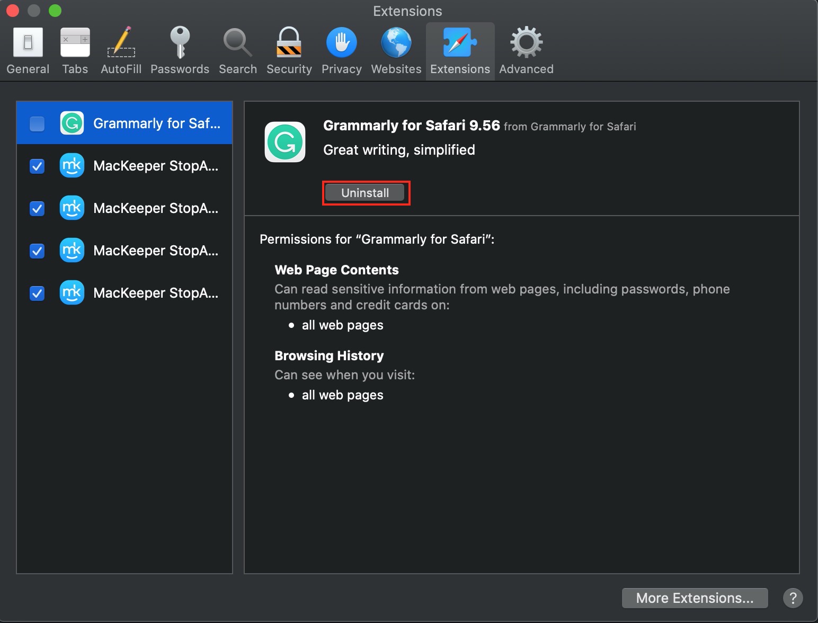Click the Permissions for Grammarly heading
This screenshot has width=818, height=623.
377,239
